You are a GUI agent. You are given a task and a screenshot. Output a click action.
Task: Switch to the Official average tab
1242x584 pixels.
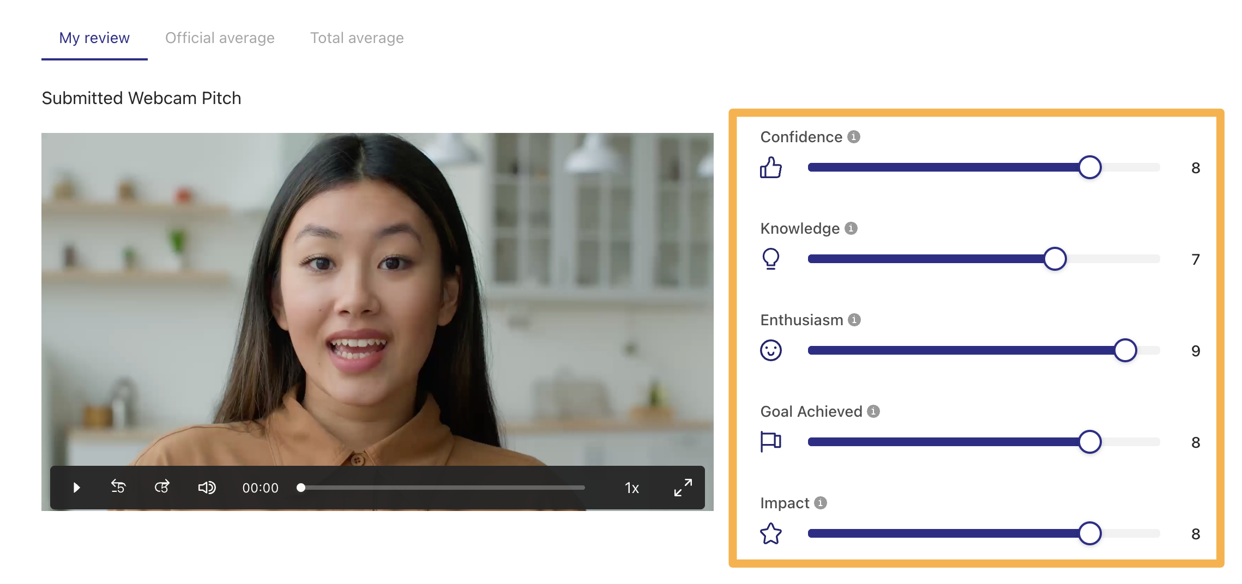point(220,38)
